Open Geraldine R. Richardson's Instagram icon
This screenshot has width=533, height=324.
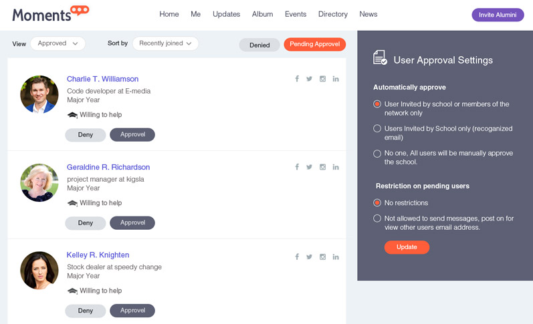[x=322, y=167]
